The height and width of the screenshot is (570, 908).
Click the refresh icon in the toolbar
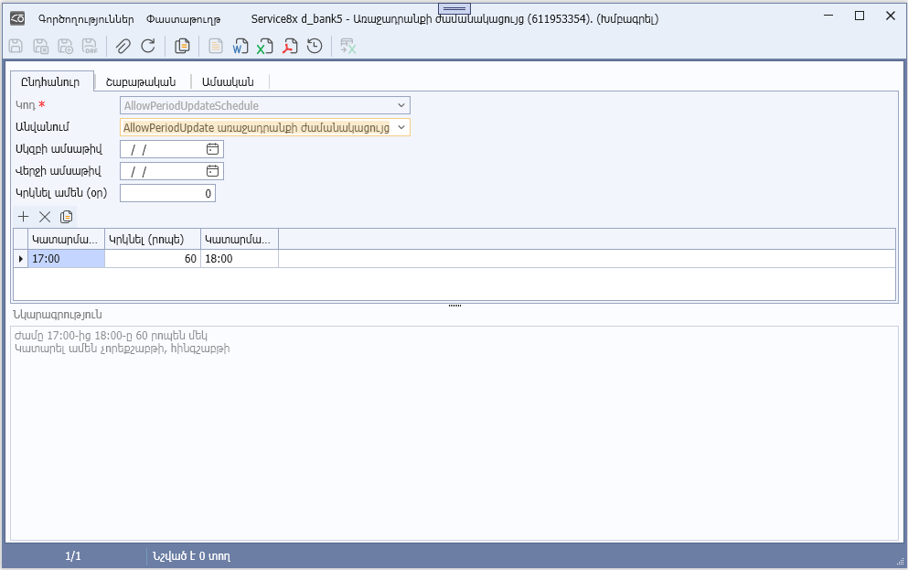click(147, 46)
